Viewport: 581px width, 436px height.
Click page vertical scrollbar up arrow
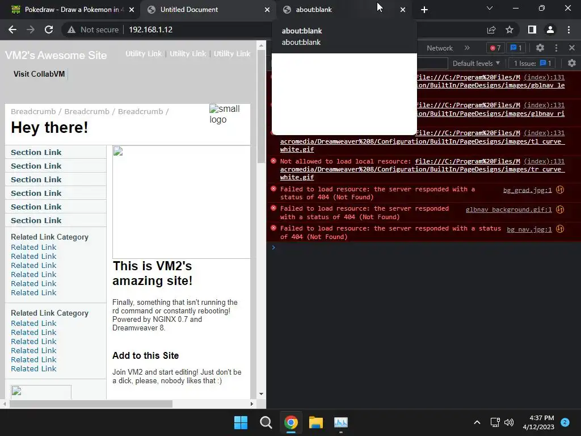click(261, 46)
